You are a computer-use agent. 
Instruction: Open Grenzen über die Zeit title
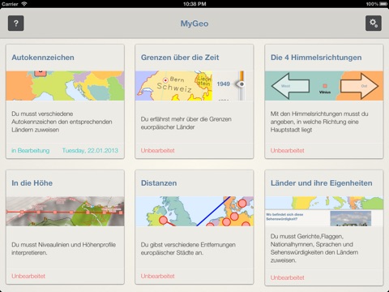pyautogui.click(x=180, y=58)
